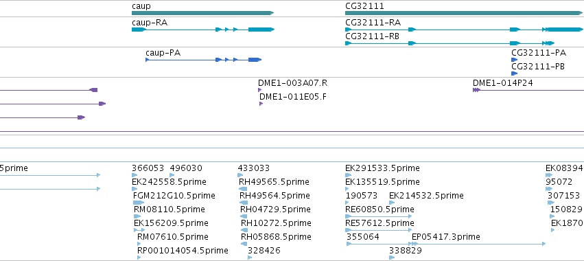Screen dimensions: 584x261
Task: Click the RH49565.5prime reverse alignment glyph
Action: pos(243,189)
